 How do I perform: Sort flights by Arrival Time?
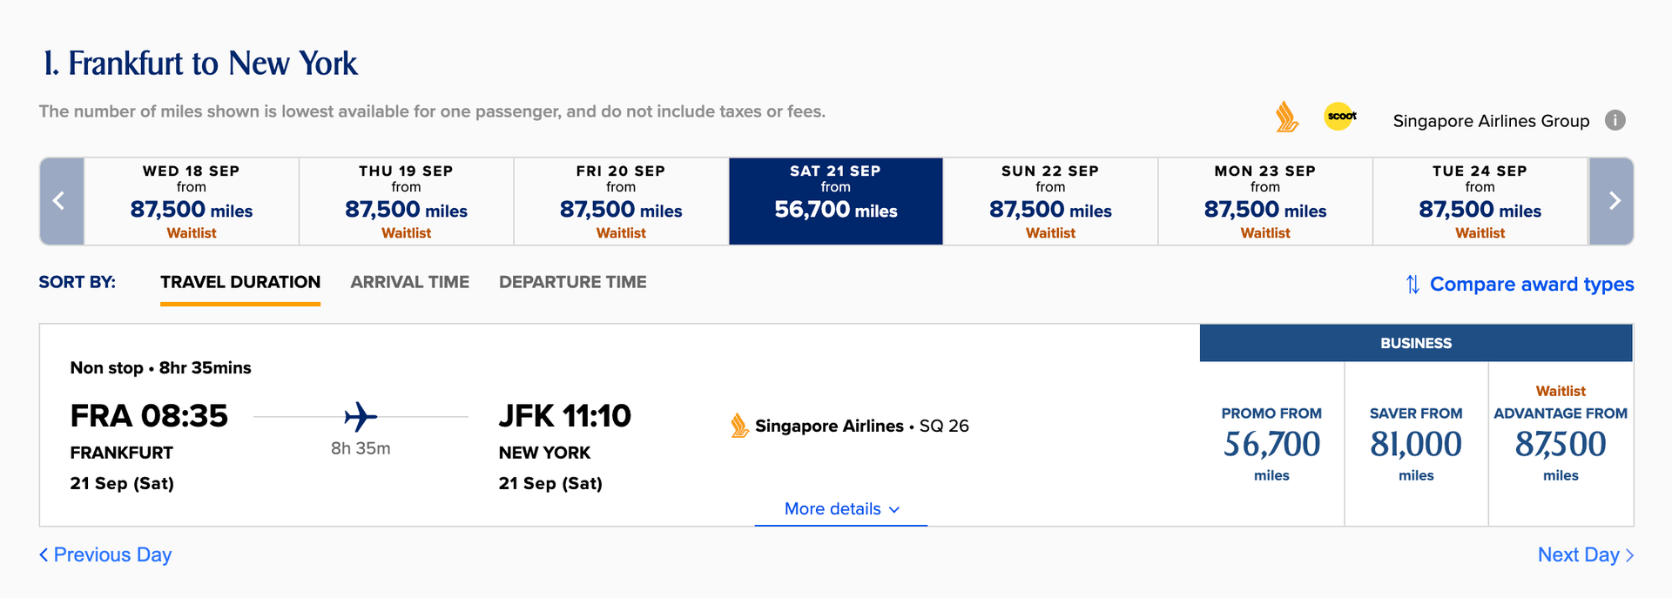tap(410, 282)
